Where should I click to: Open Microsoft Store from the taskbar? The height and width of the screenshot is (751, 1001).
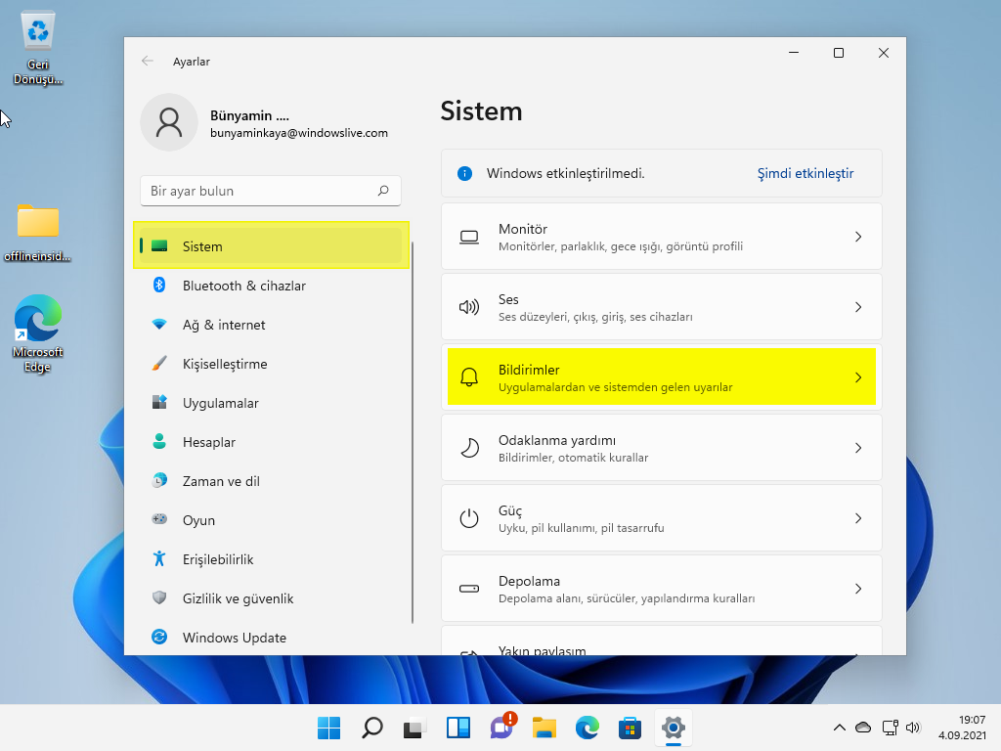(630, 728)
